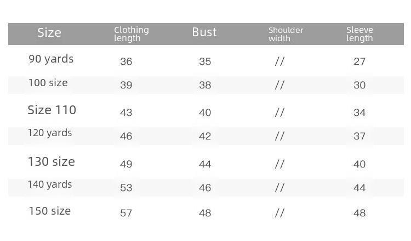The height and width of the screenshot is (241, 411).
Task: Click the 100 size row label
Action: click(x=48, y=83)
